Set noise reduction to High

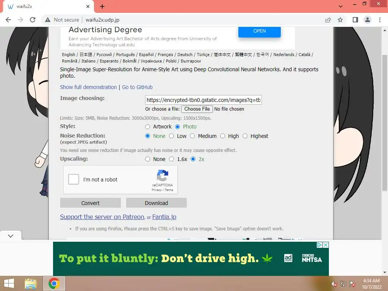tap(223, 136)
